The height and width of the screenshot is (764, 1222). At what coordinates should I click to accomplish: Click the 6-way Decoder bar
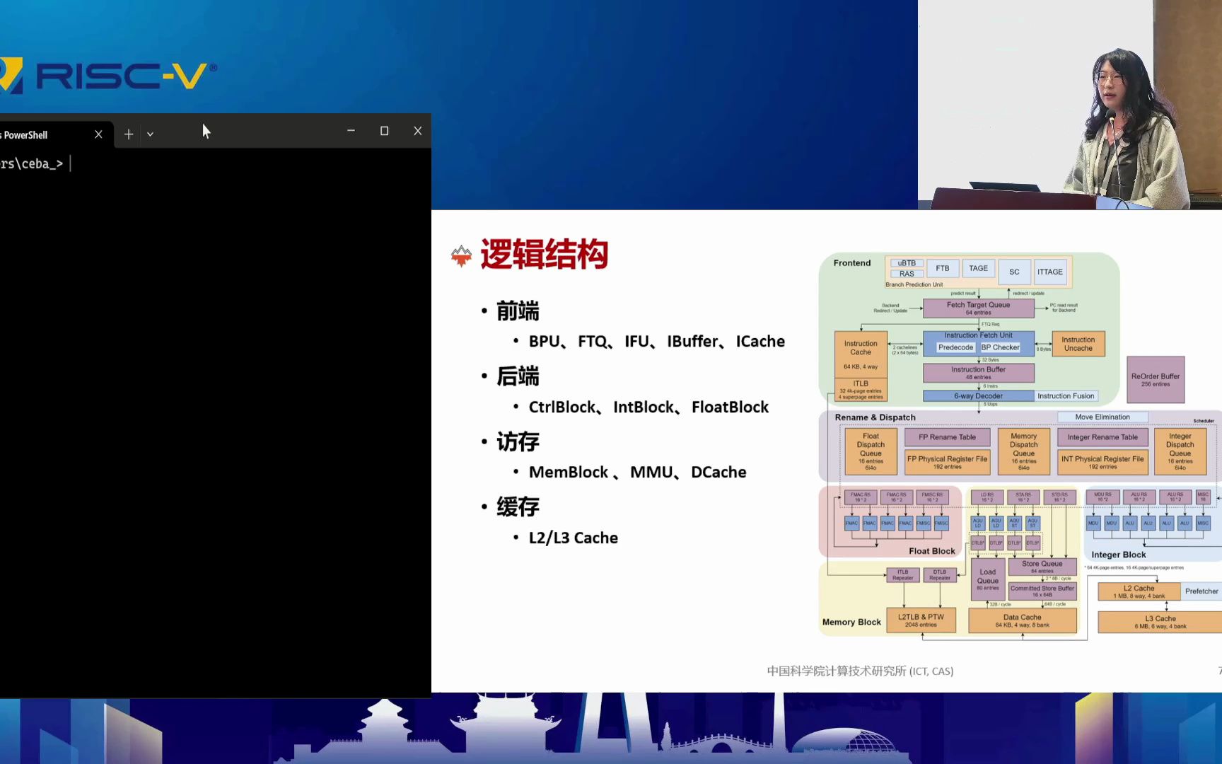tap(979, 396)
